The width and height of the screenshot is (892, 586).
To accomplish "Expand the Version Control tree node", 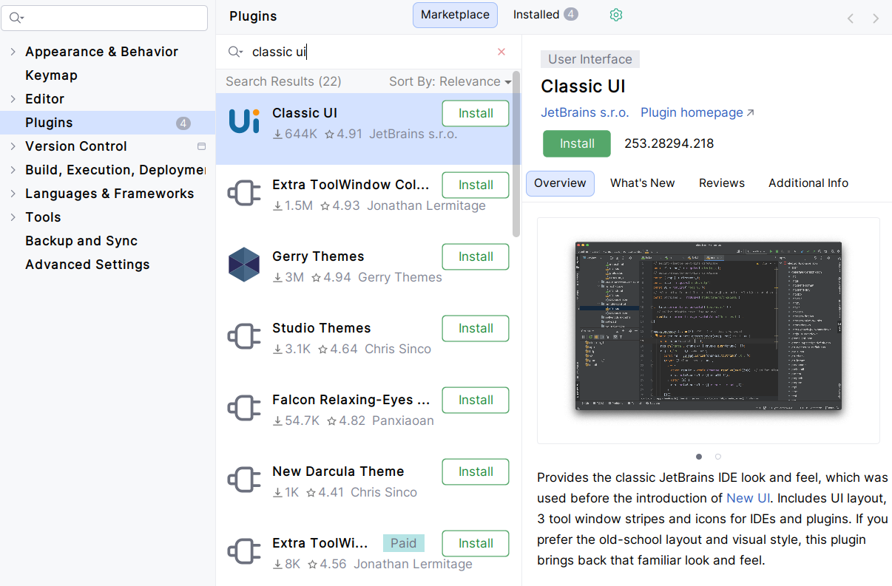I will (13, 146).
